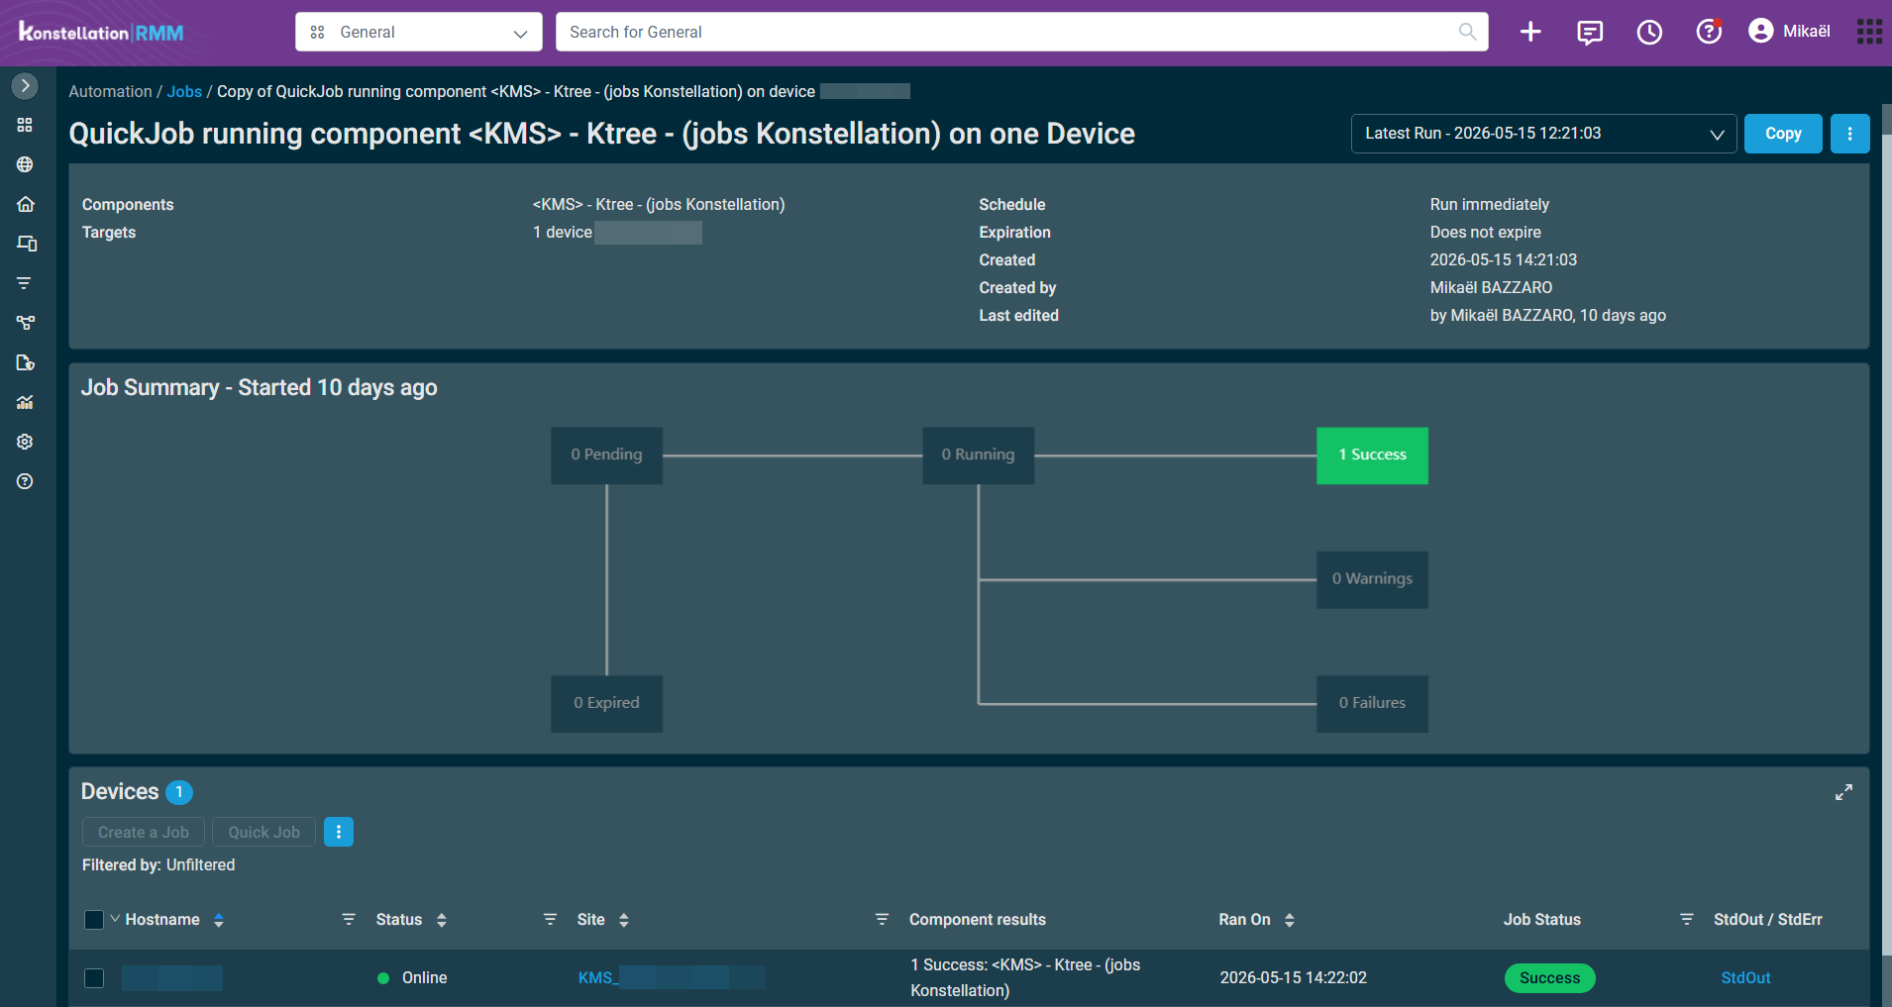This screenshot has height=1007, width=1892.
Task: Open the top bar help icon with notification
Action: pos(1709,32)
